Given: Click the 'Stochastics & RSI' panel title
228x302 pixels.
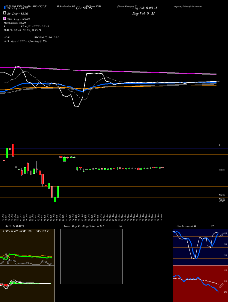Looking at the screenshot, I should coord(195,226).
